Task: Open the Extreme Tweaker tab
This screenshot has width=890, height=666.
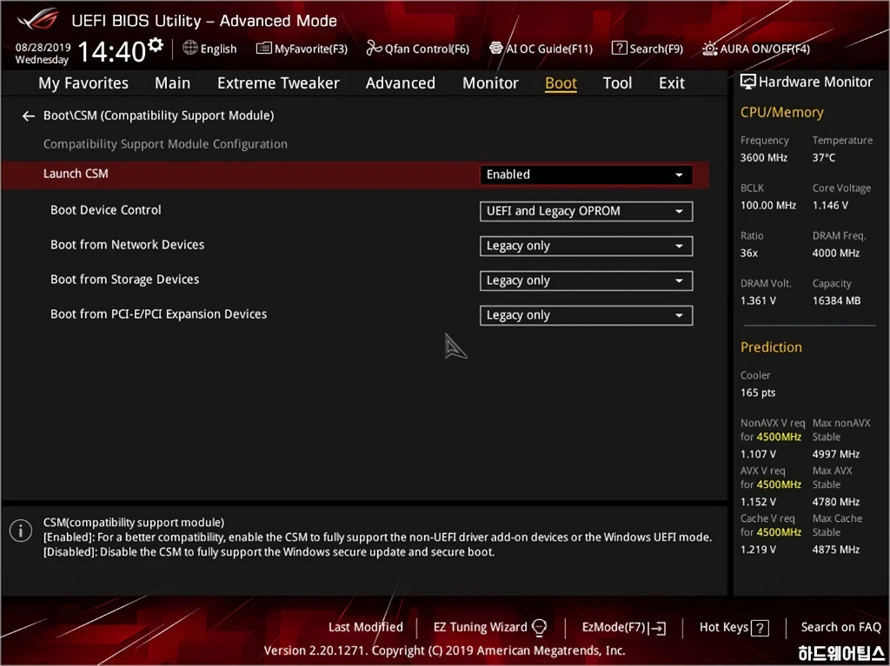Action: (278, 82)
